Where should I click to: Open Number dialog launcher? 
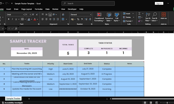[91, 24]
